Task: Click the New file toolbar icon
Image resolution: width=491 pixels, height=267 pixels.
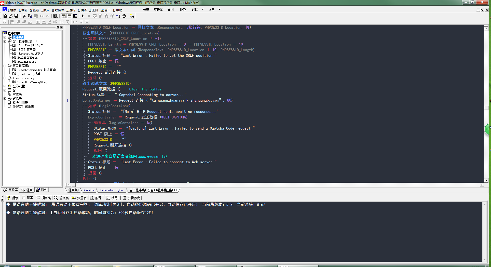Action: (x=5, y=16)
